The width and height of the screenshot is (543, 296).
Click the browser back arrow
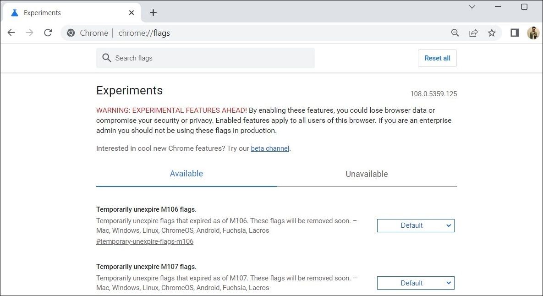[x=11, y=33]
